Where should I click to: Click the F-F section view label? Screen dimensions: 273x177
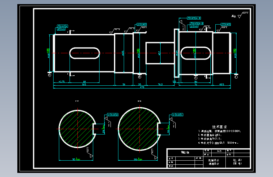pos(77,101)
